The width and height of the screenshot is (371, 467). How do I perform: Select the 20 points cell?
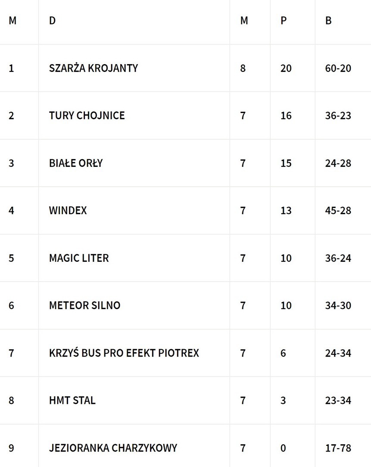286,68
